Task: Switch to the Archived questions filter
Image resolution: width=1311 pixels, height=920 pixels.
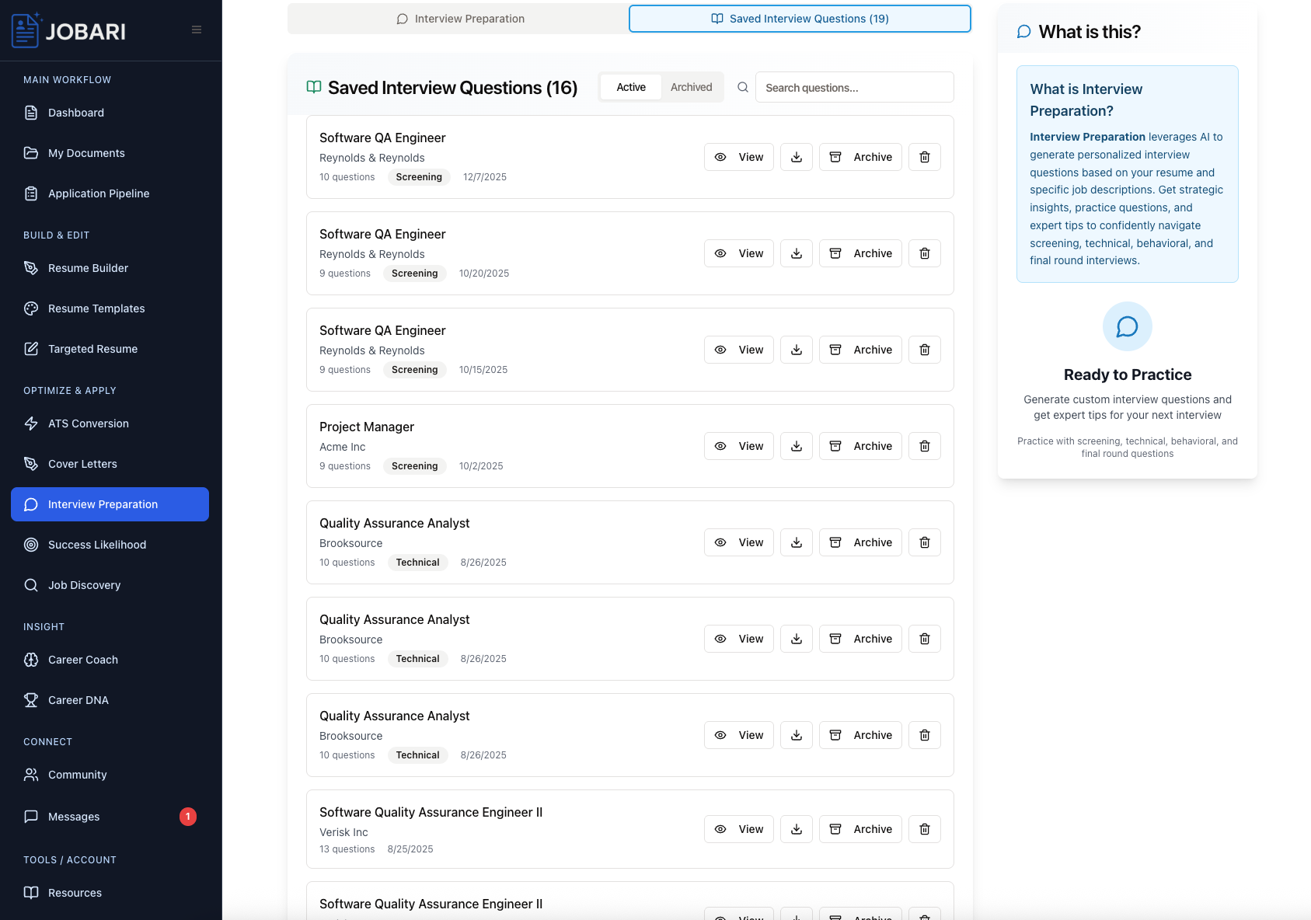Action: (x=691, y=87)
